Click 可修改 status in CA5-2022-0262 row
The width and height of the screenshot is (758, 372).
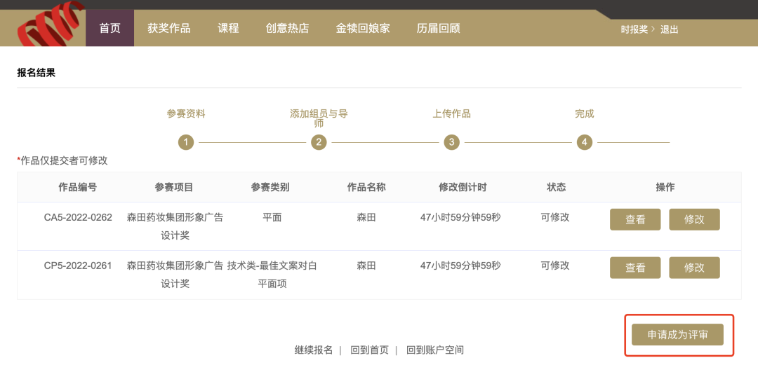pyautogui.click(x=555, y=217)
